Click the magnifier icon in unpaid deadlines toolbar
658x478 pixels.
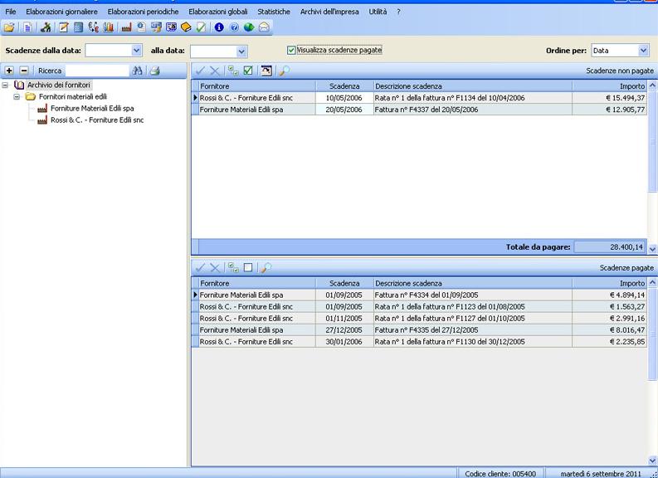pos(284,71)
